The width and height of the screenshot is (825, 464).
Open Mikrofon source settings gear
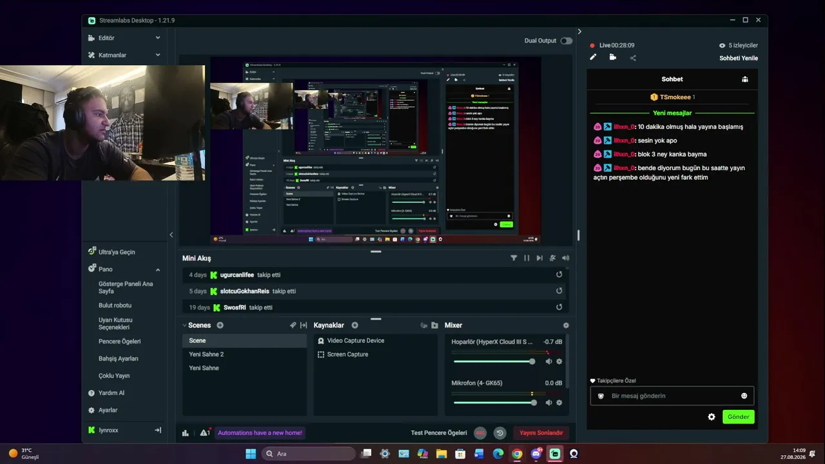tap(559, 403)
